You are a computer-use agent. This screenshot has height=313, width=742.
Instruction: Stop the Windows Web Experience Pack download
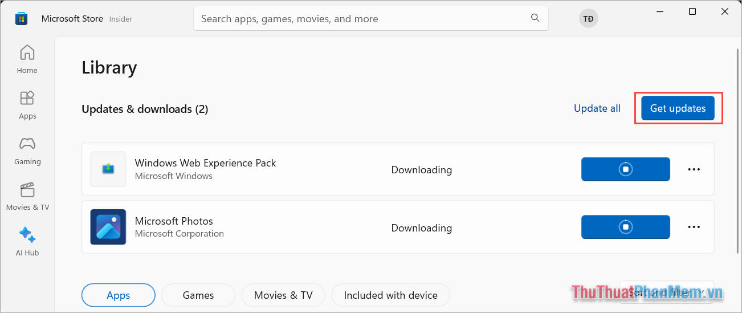click(x=625, y=169)
